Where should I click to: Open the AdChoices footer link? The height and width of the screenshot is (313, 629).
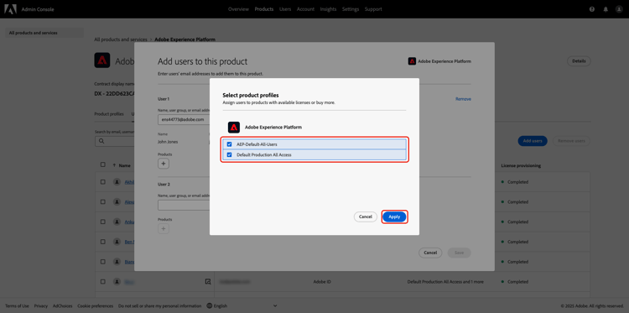point(63,305)
